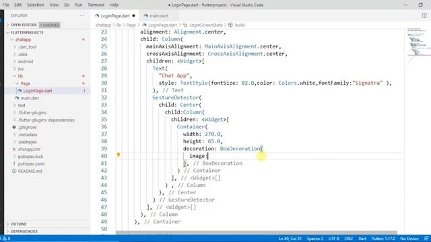Open the View menu
This screenshot has height=242, width=431.
pos(54,5)
